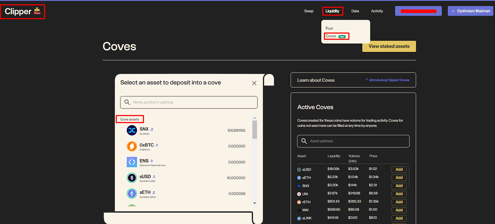Click MAI price value $1.00
The image size is (495, 224).
pos(373,210)
